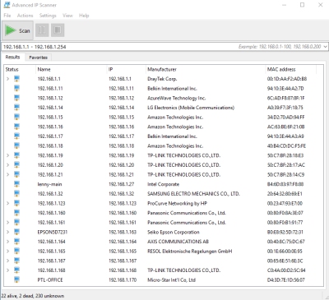Click LG Electronics (Mobile Communications) manufacturer cell

click(x=191, y=108)
